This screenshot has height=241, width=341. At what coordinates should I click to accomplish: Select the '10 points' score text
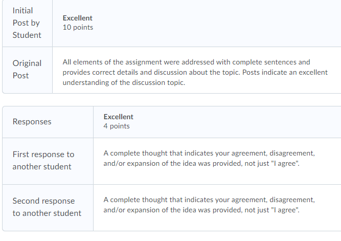[78, 28]
